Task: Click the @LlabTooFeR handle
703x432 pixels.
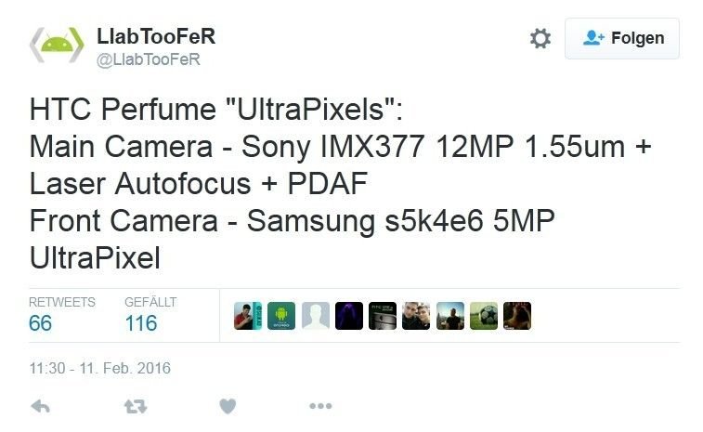Action: click(149, 59)
